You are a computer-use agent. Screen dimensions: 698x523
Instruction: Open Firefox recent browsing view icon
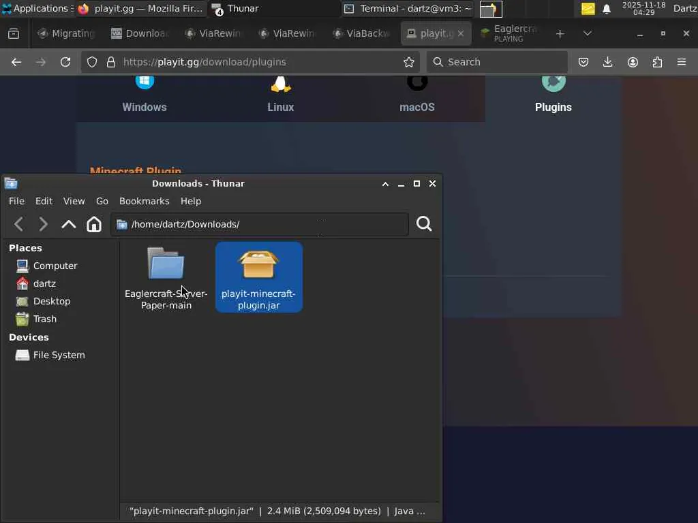point(14,33)
